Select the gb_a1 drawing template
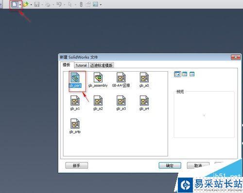 click(x=75, y=103)
